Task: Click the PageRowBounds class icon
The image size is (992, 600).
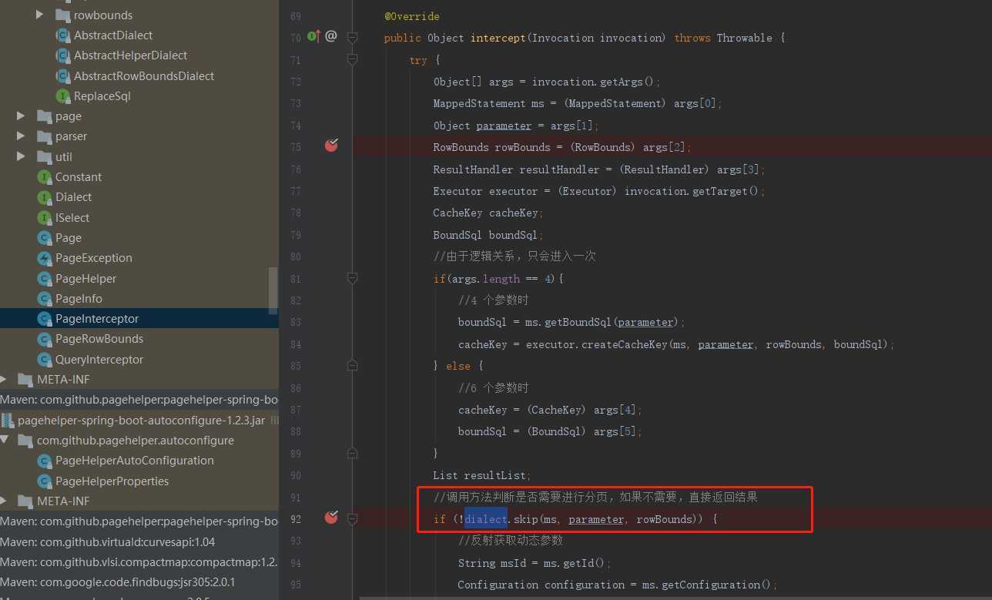Action: pyautogui.click(x=44, y=339)
